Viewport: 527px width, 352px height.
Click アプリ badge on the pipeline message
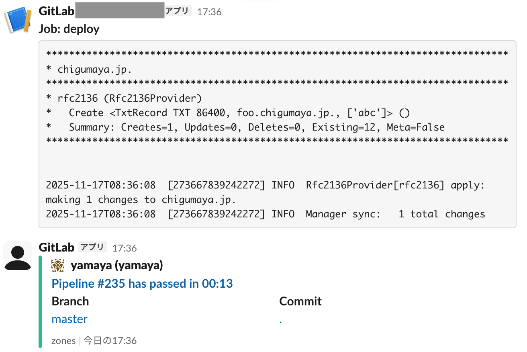92,247
